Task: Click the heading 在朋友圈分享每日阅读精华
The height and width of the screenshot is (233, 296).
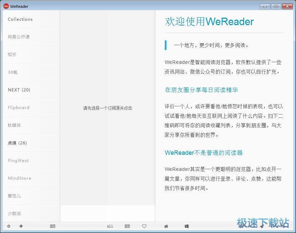Action: click(201, 90)
